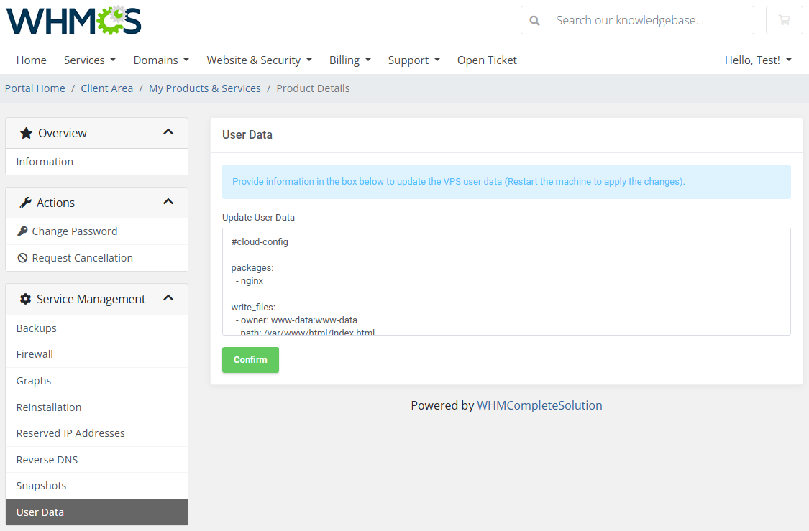The width and height of the screenshot is (809, 531).
Task: Open the WHMCompleteSolution link
Action: [x=540, y=405]
